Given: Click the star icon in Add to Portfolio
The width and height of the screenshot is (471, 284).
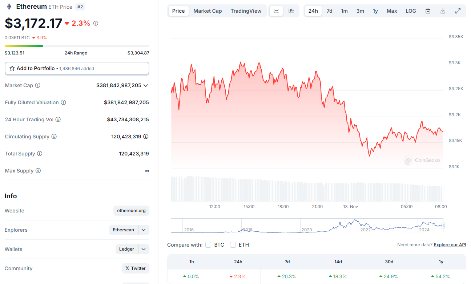Looking at the screenshot, I should pyautogui.click(x=12, y=68).
